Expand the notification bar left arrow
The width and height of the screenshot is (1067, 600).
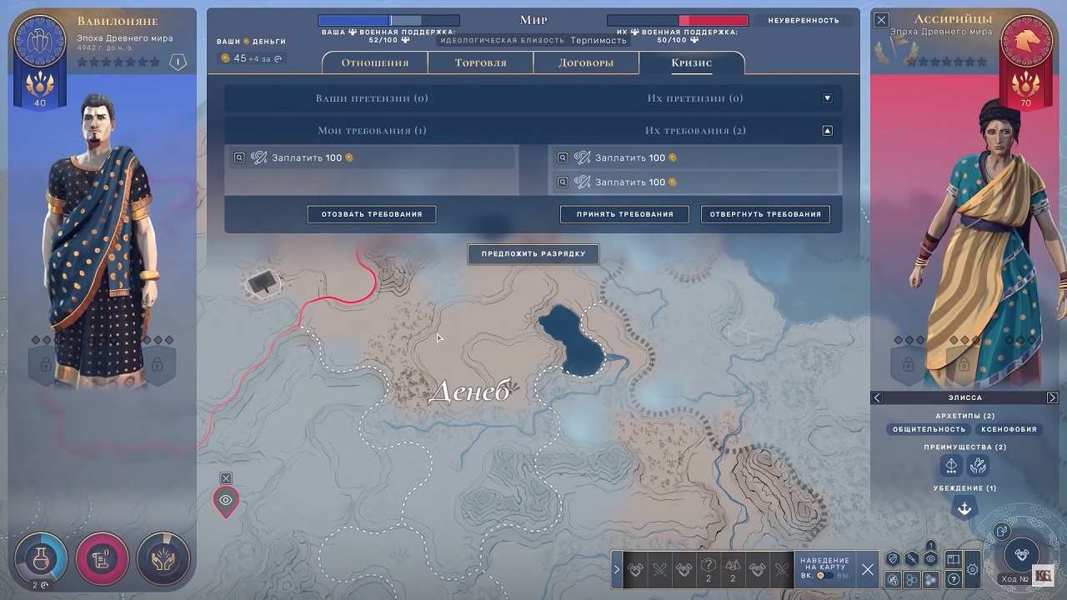point(617,570)
